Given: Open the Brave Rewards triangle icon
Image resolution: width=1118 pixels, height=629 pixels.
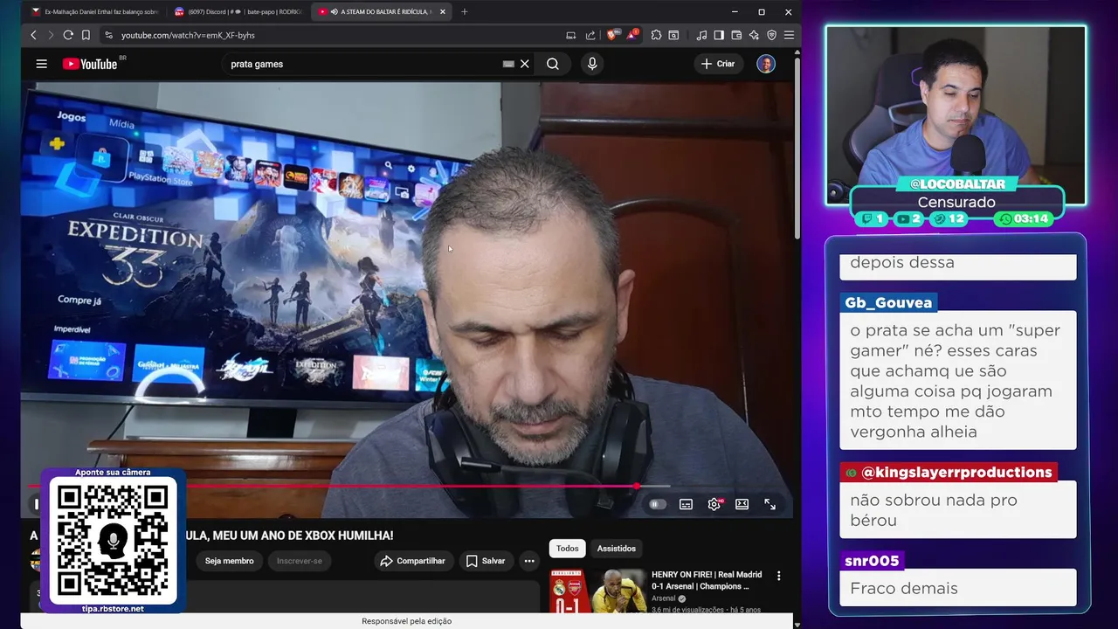Looking at the screenshot, I should 631,35.
